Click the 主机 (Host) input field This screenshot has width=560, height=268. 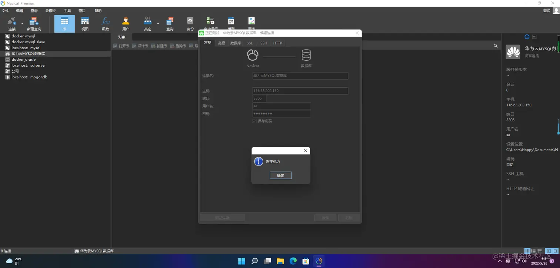[300, 91]
